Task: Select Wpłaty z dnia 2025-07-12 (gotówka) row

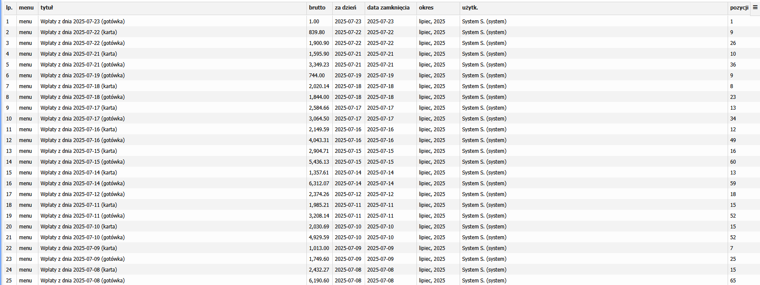Action: [82, 194]
